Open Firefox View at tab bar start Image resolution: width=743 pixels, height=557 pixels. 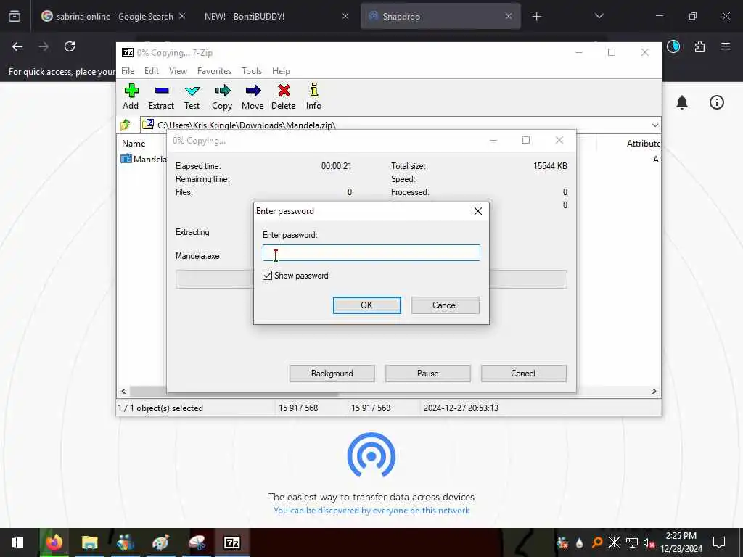point(15,17)
